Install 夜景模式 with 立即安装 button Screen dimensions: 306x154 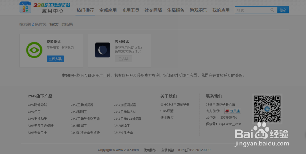55,59
